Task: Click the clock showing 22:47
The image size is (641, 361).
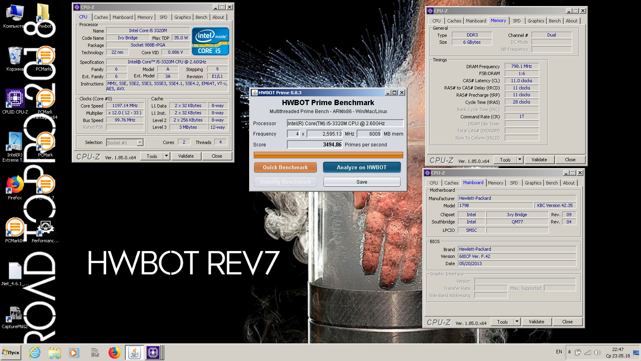Action: pos(618,349)
